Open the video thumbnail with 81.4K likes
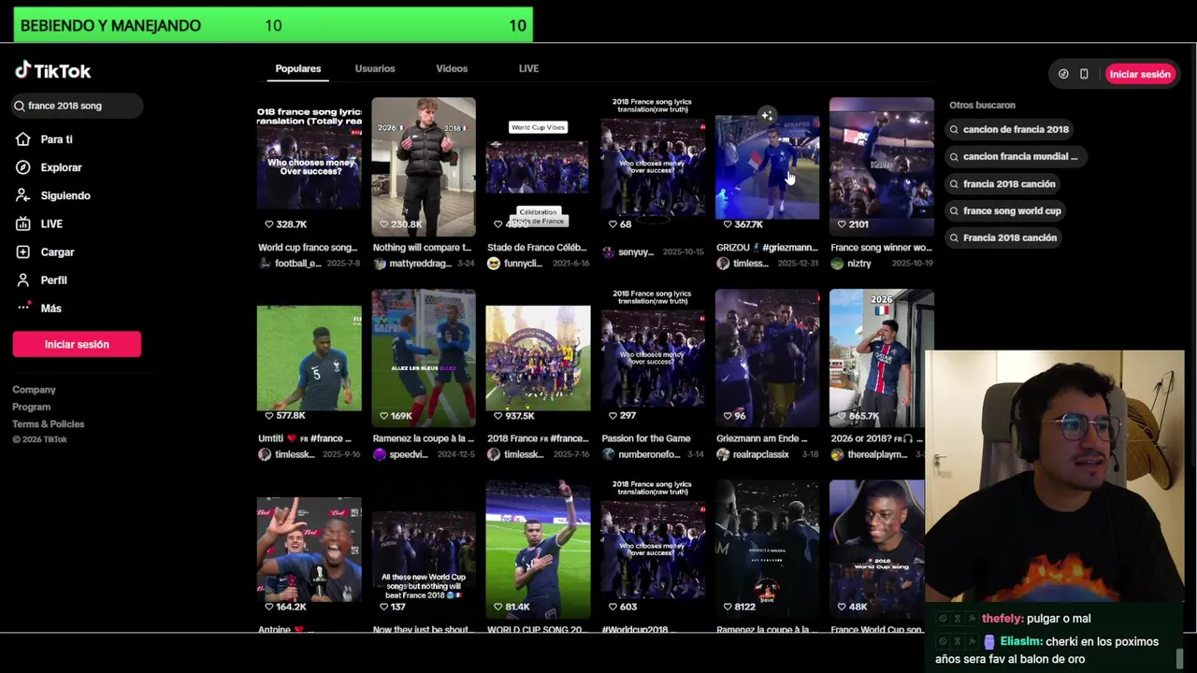The height and width of the screenshot is (673, 1197). tap(538, 550)
